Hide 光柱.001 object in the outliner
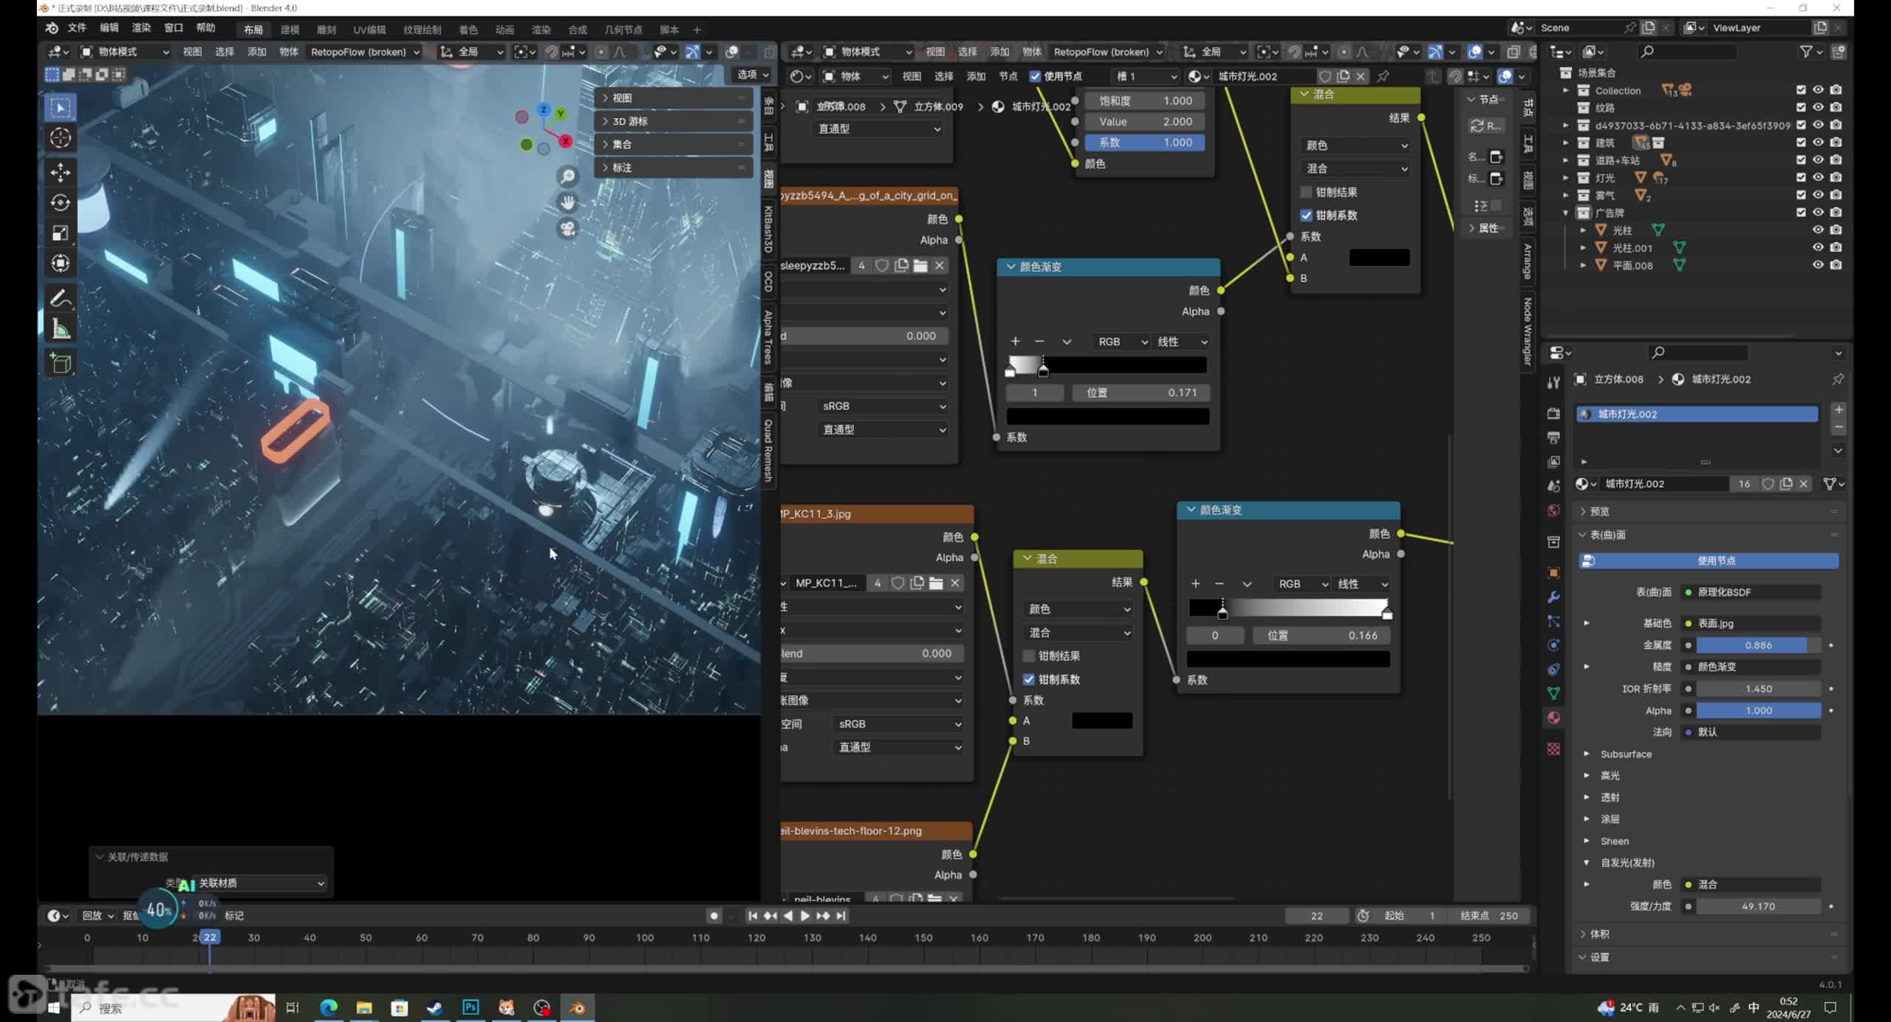The width and height of the screenshot is (1891, 1022). [1818, 248]
